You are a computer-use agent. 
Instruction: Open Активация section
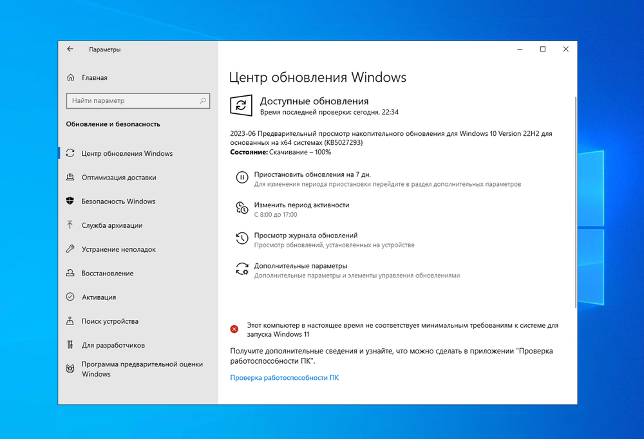click(99, 297)
